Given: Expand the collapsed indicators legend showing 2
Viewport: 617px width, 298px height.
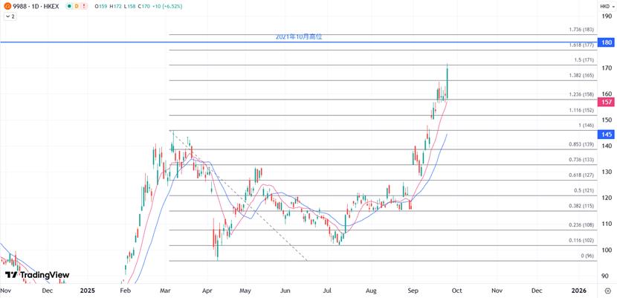Looking at the screenshot, I should coord(10,16).
